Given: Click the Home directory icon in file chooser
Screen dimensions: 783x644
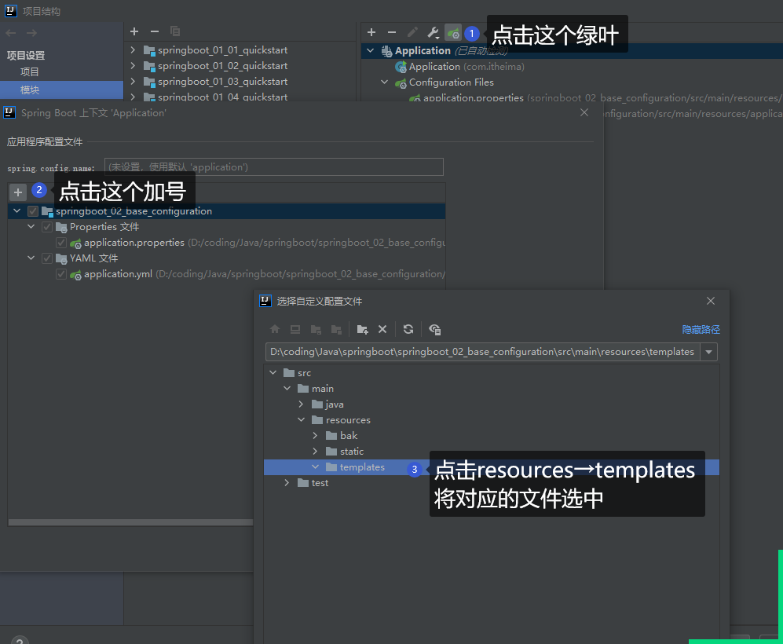Looking at the screenshot, I should pyautogui.click(x=275, y=330).
